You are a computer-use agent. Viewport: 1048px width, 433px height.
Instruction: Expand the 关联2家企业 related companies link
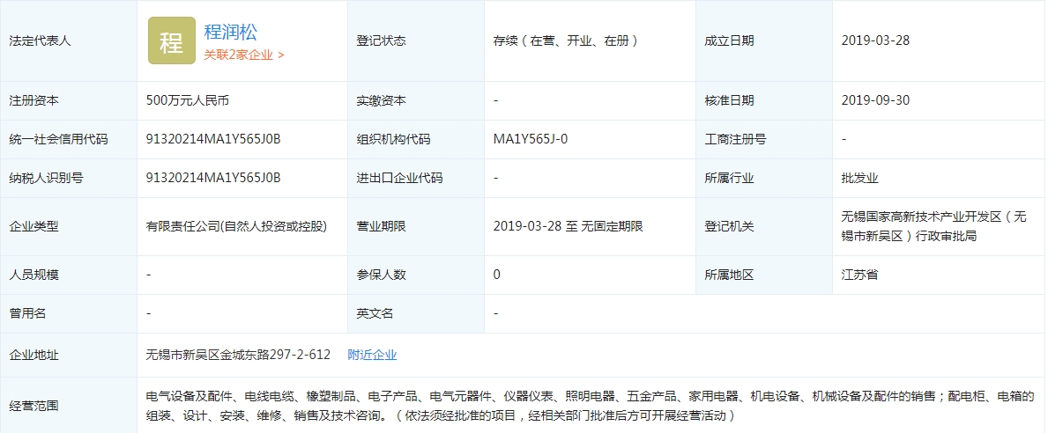244,55
